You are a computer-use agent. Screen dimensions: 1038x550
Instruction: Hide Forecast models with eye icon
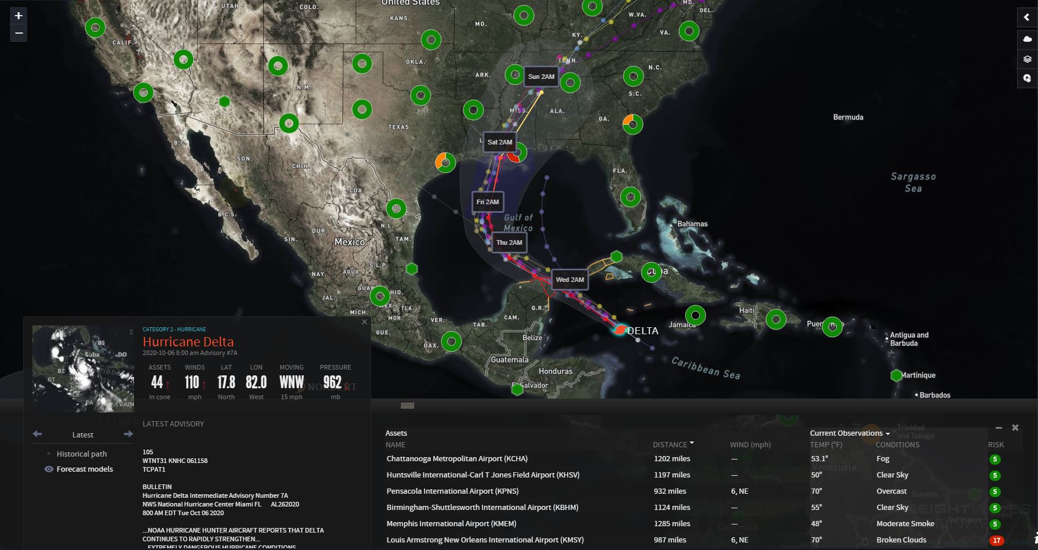[x=49, y=469]
